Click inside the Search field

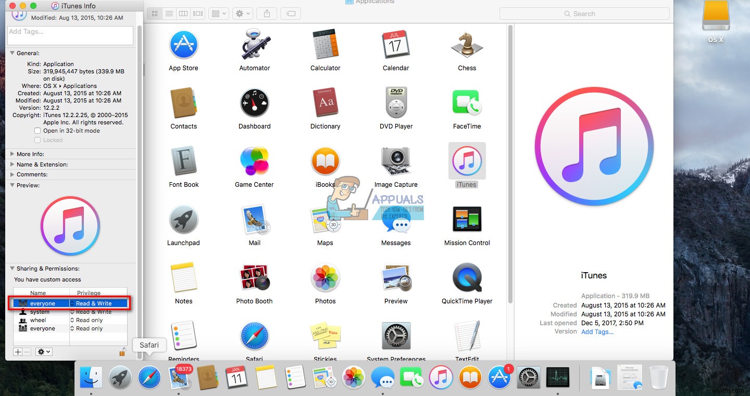click(x=583, y=13)
